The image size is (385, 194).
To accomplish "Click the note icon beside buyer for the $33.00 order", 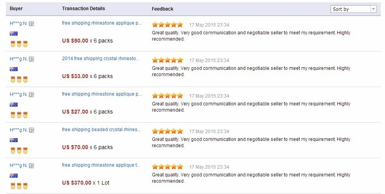I will click(31, 59).
